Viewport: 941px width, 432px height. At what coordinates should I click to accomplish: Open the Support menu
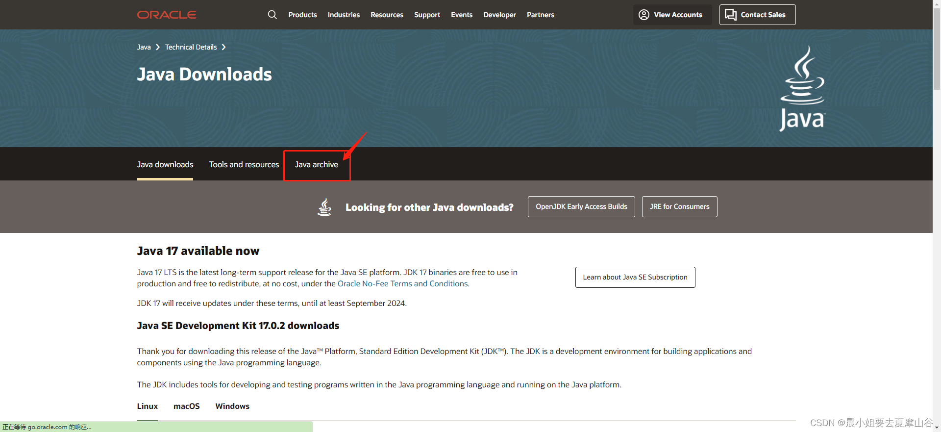click(x=427, y=15)
